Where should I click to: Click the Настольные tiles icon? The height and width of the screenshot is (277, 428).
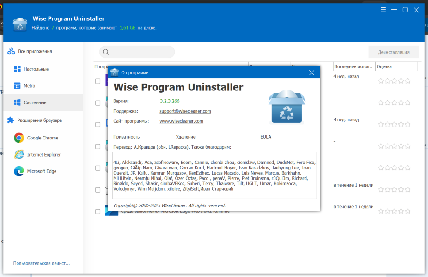coord(17,69)
